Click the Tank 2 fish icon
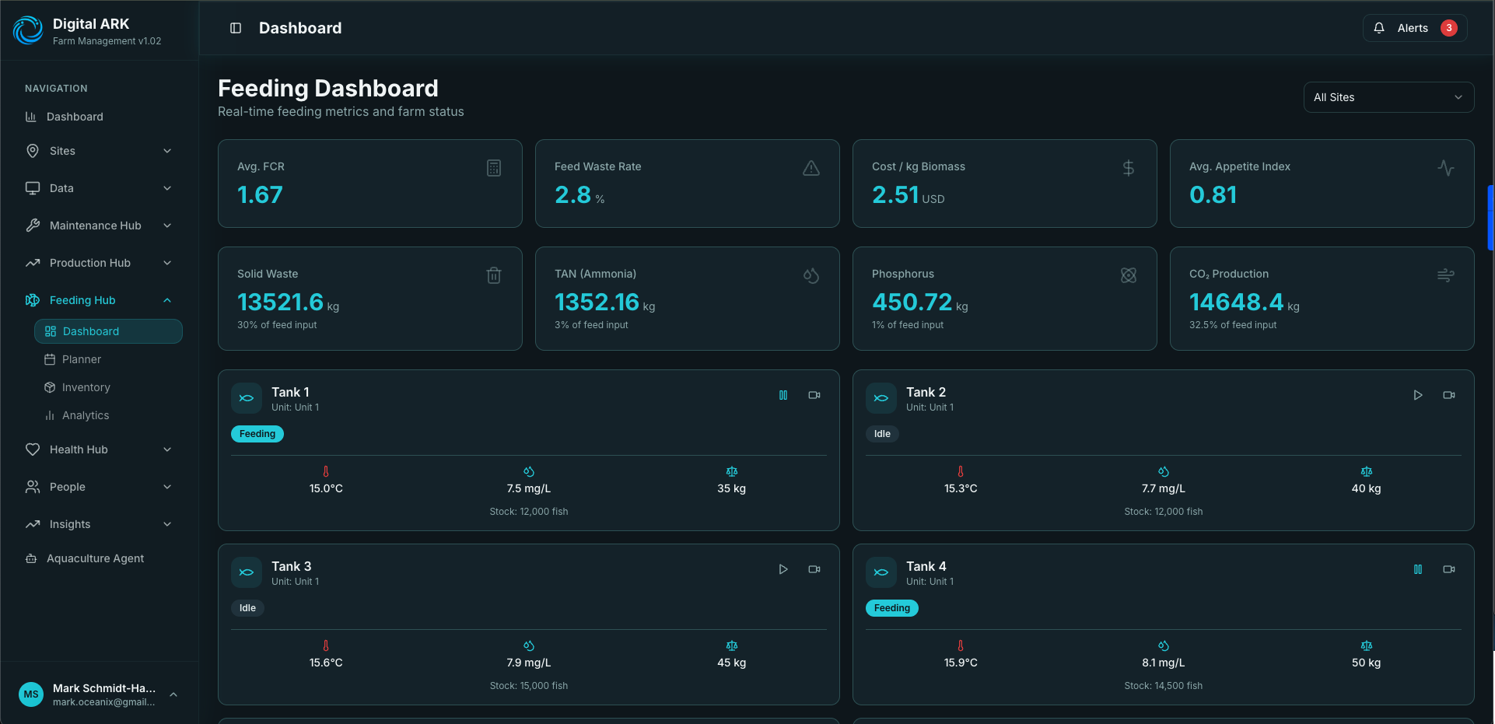Screen dimensions: 1495x724 [x=881, y=398]
